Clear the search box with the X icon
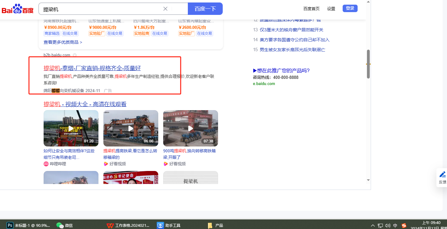The height and width of the screenshot is (229, 447). point(165,9)
